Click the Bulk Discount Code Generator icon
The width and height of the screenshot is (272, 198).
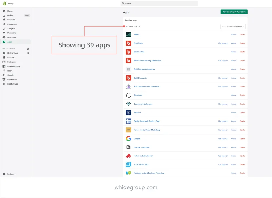(x=128, y=87)
